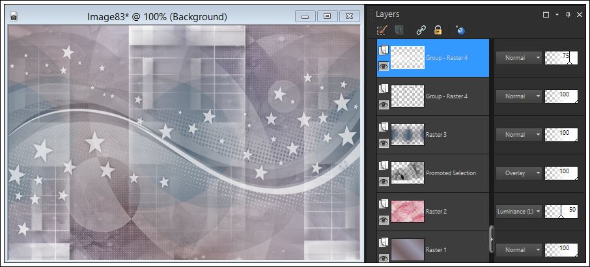Click the Image83* @ 100% (Background) title
Screen dimensions: 590x267
[x=157, y=16]
